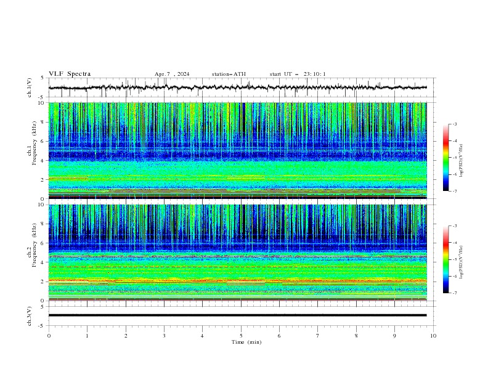Image resolution: width=488 pixels, height=377 pixels.
Task: Click the 'ch.3(V)' waveform axis label
Action: coord(30,316)
